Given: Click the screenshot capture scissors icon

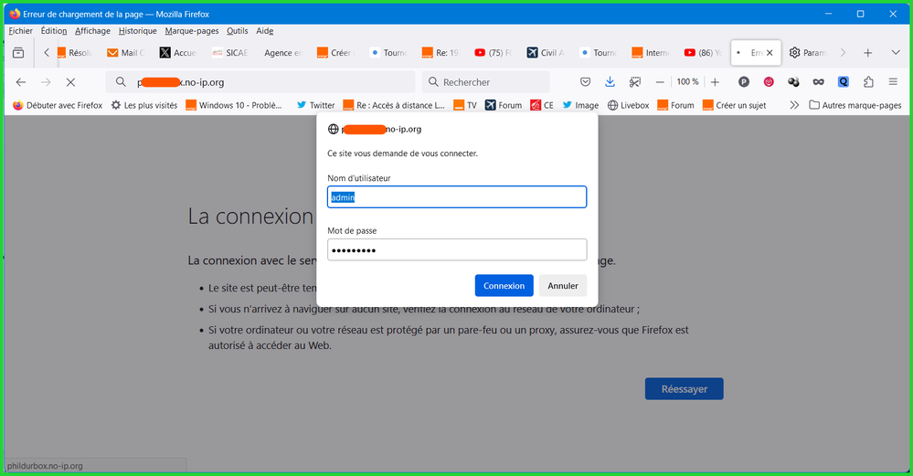Looking at the screenshot, I should (x=634, y=82).
